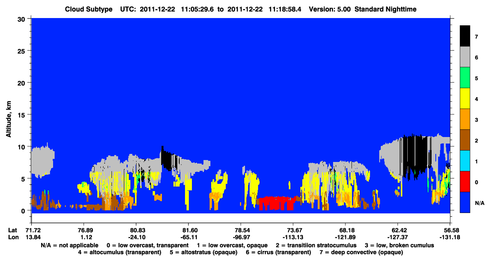Click the green altostratus legend swatch
Image resolution: width=500 pixels, height=256 pixels.
pyautogui.click(x=465, y=78)
